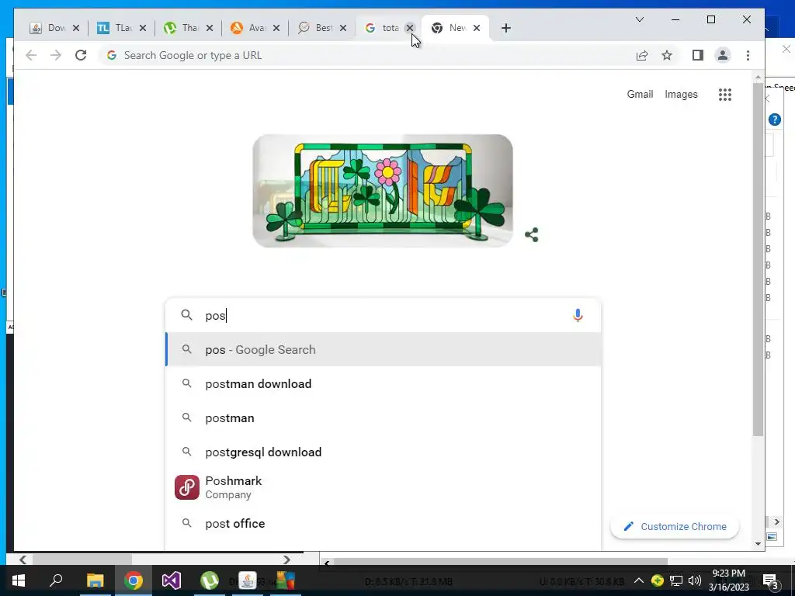795x596 pixels.
Task: Click scroll down arrow of page scrollbar
Action: (x=758, y=544)
